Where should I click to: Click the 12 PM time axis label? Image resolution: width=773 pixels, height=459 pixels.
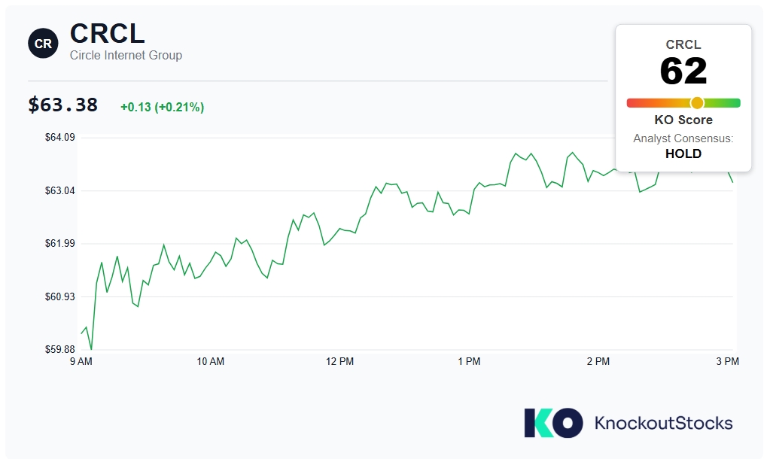[339, 361]
